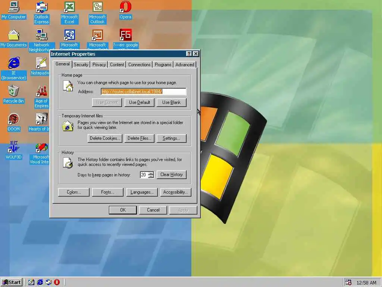
Task: Select the Opera desktop shortcut
Action: coord(125,10)
